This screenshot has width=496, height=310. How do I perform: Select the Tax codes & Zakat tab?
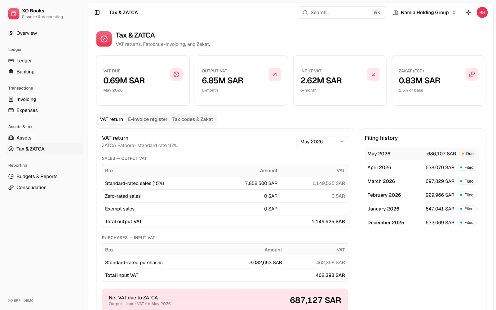click(x=193, y=119)
